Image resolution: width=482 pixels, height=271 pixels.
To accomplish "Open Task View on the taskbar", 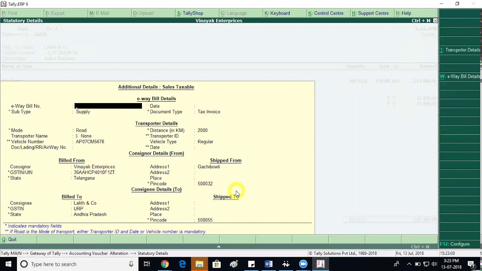I will [x=147, y=264].
